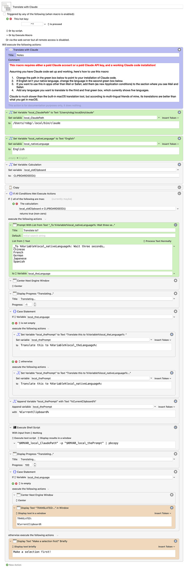Toggle the macro trigger enabled checkbox

(x=5, y=14)
